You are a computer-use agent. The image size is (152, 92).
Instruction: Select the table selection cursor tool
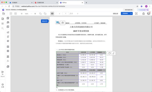coord(8,18)
